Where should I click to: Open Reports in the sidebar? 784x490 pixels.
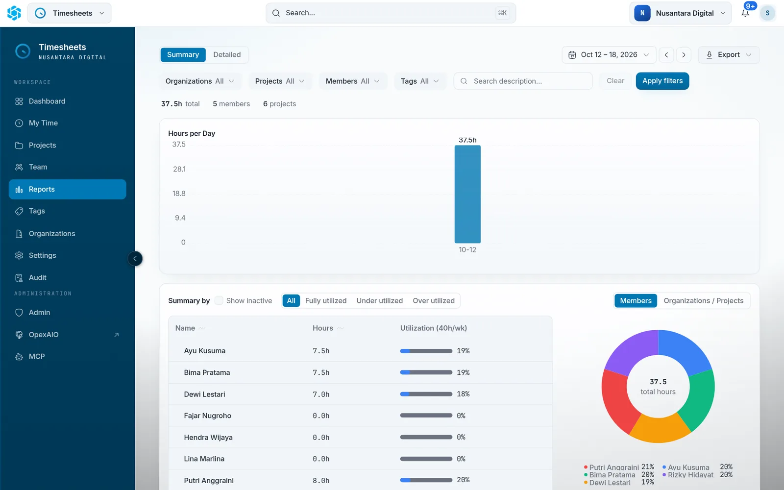click(x=68, y=189)
